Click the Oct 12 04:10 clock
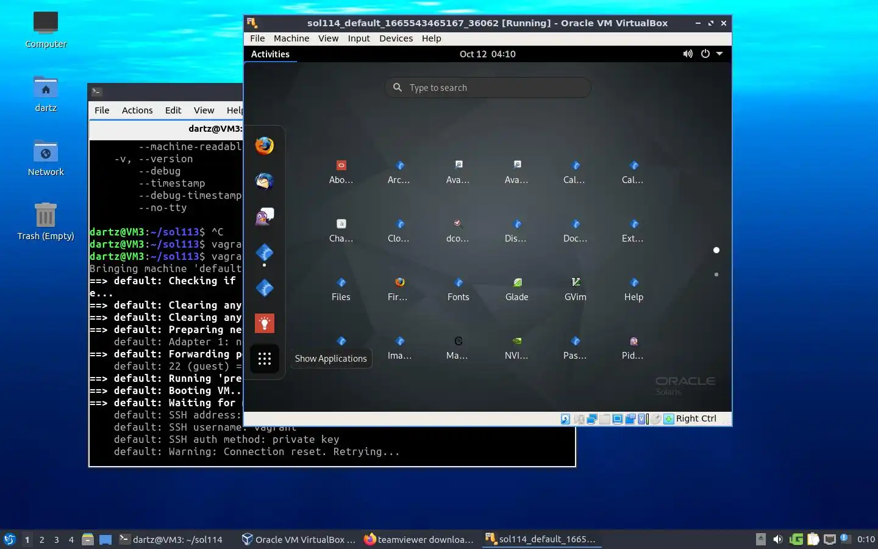Viewport: 878px width, 549px height. [x=488, y=54]
